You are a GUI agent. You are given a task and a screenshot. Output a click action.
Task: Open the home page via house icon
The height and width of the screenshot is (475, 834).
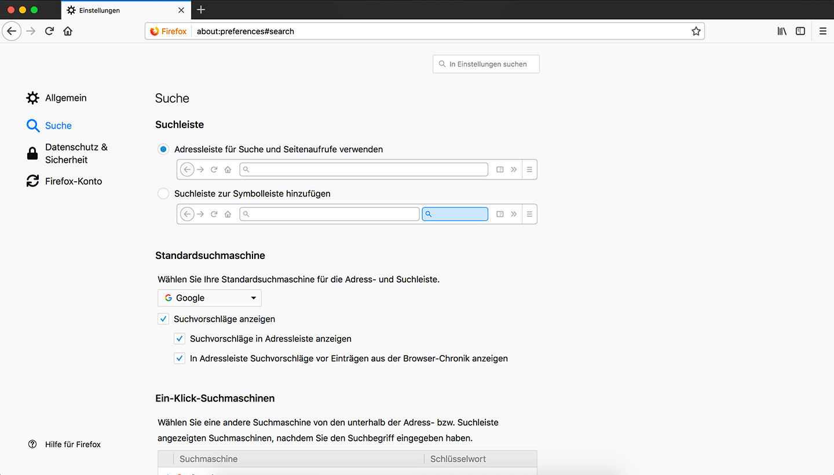(68, 31)
